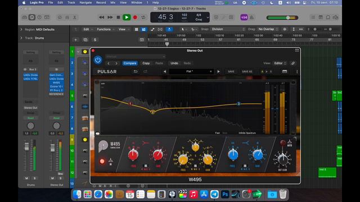
Task: Open the Track menu in menu bar
Action: 71,2
